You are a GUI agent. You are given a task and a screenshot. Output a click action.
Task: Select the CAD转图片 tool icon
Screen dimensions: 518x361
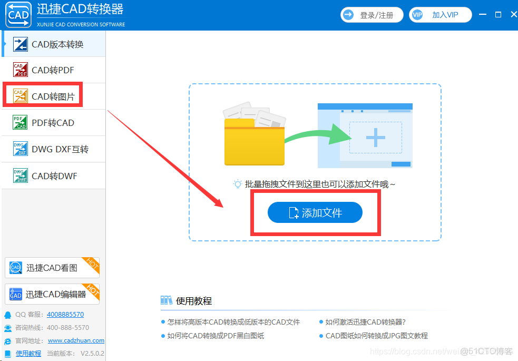pos(20,96)
